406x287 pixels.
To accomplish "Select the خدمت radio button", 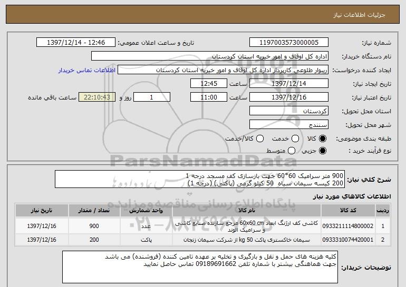I will (295, 138).
